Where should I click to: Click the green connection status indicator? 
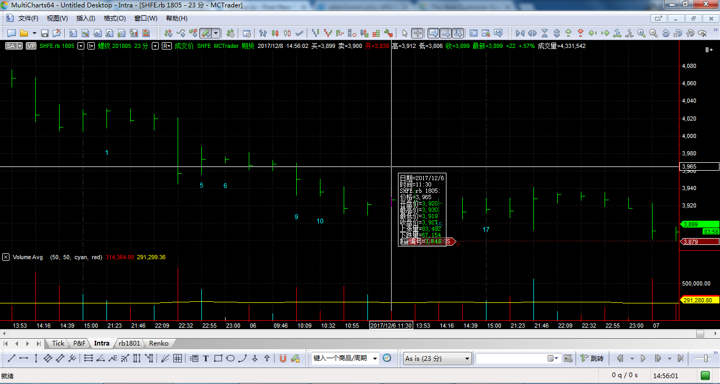tap(705, 376)
